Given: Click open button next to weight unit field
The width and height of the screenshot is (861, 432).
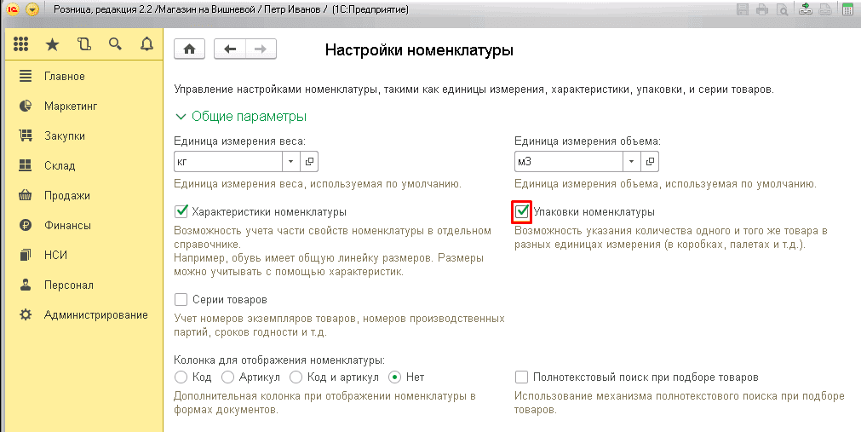Looking at the screenshot, I should click(x=309, y=161).
